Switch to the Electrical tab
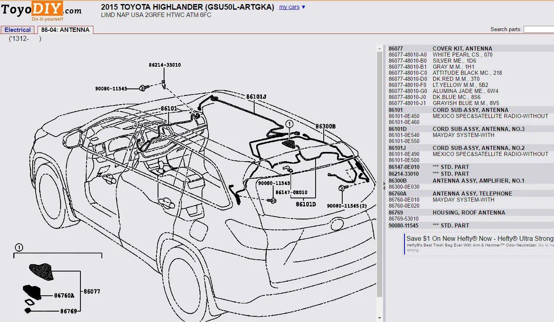Viewport: 554px width, 322px height. tap(17, 30)
